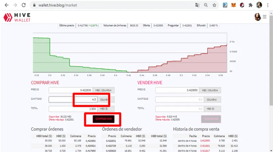The height and width of the screenshot is (152, 273).
Task: Click the Historia de compra venta heading
Action: click(x=196, y=129)
